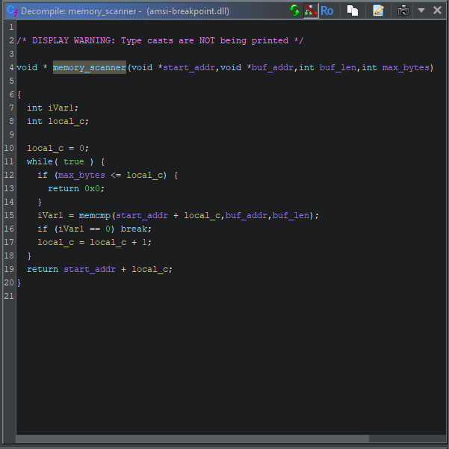
Task: Click 'return 0x0;' value on line 13
Action: tap(92, 189)
